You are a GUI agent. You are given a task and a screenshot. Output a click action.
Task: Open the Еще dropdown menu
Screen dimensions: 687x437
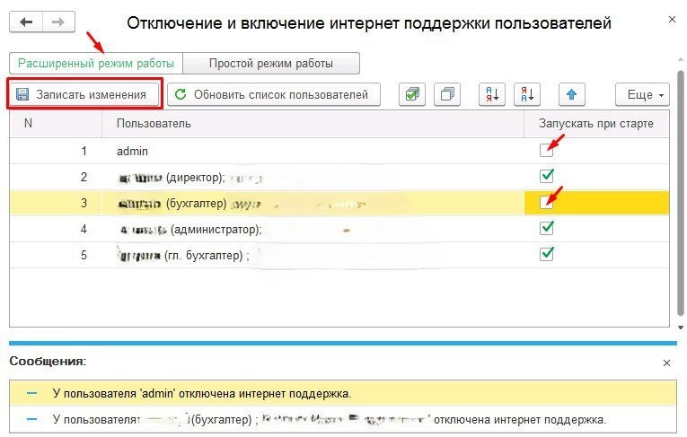(643, 94)
